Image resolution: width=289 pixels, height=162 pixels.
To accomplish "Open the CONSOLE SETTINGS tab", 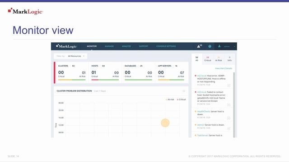I will coord(166,46).
